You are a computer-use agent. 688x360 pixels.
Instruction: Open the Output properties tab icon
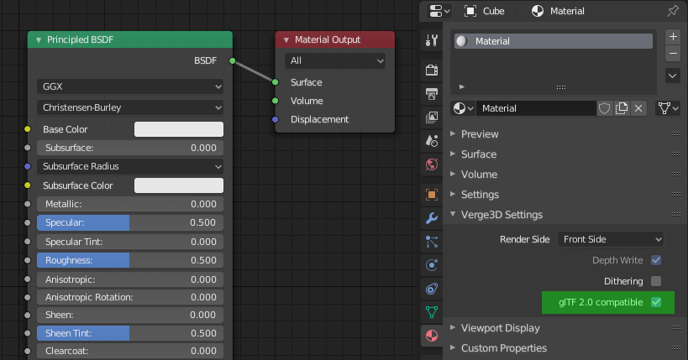[432, 93]
